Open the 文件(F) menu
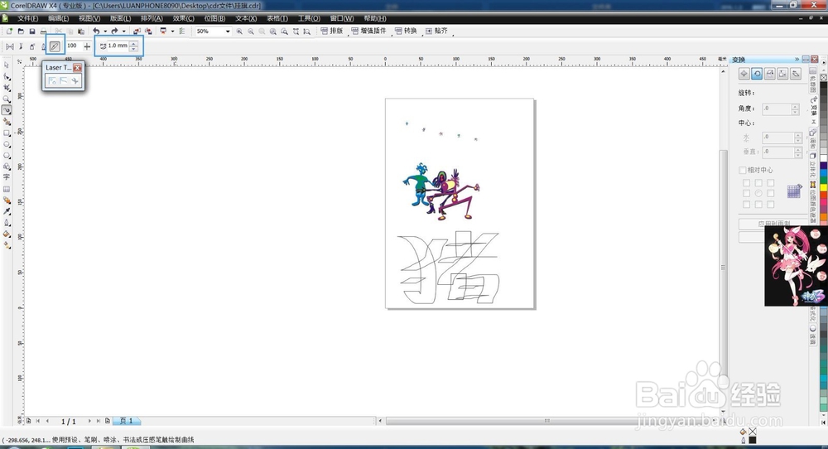This screenshot has width=828, height=449. click(x=27, y=18)
